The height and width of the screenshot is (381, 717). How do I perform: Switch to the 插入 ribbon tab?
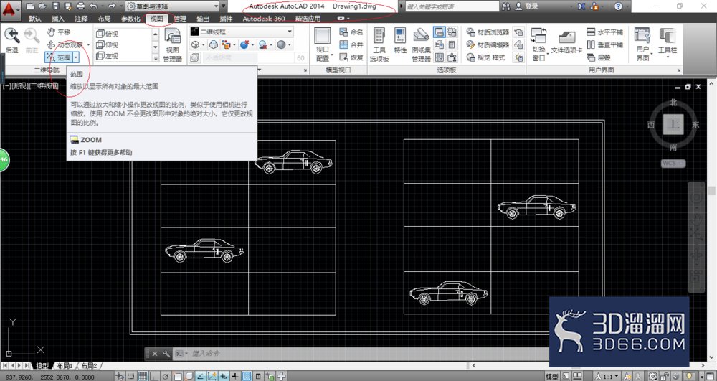point(58,19)
